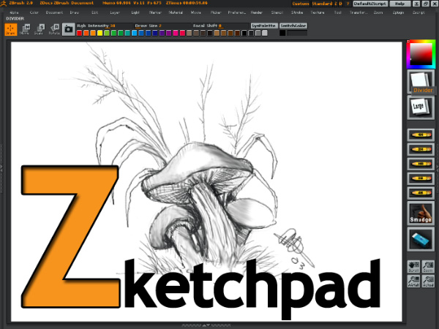Viewport: 439px width, 329px height.
Task: Click the AAHalf view icon
Action: (413, 281)
